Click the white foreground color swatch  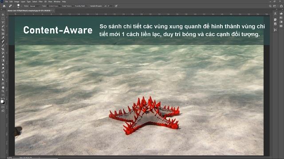pyautogui.click(x=2, y=102)
